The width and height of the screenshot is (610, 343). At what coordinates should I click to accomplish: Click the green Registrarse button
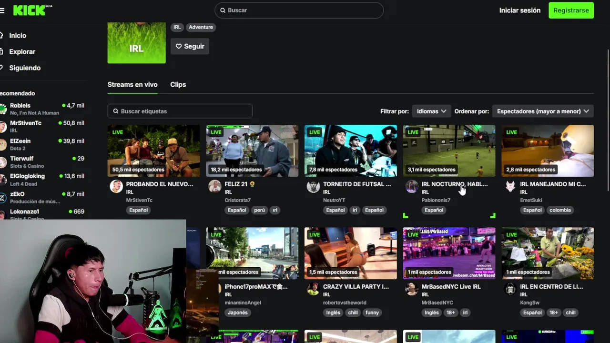click(571, 10)
